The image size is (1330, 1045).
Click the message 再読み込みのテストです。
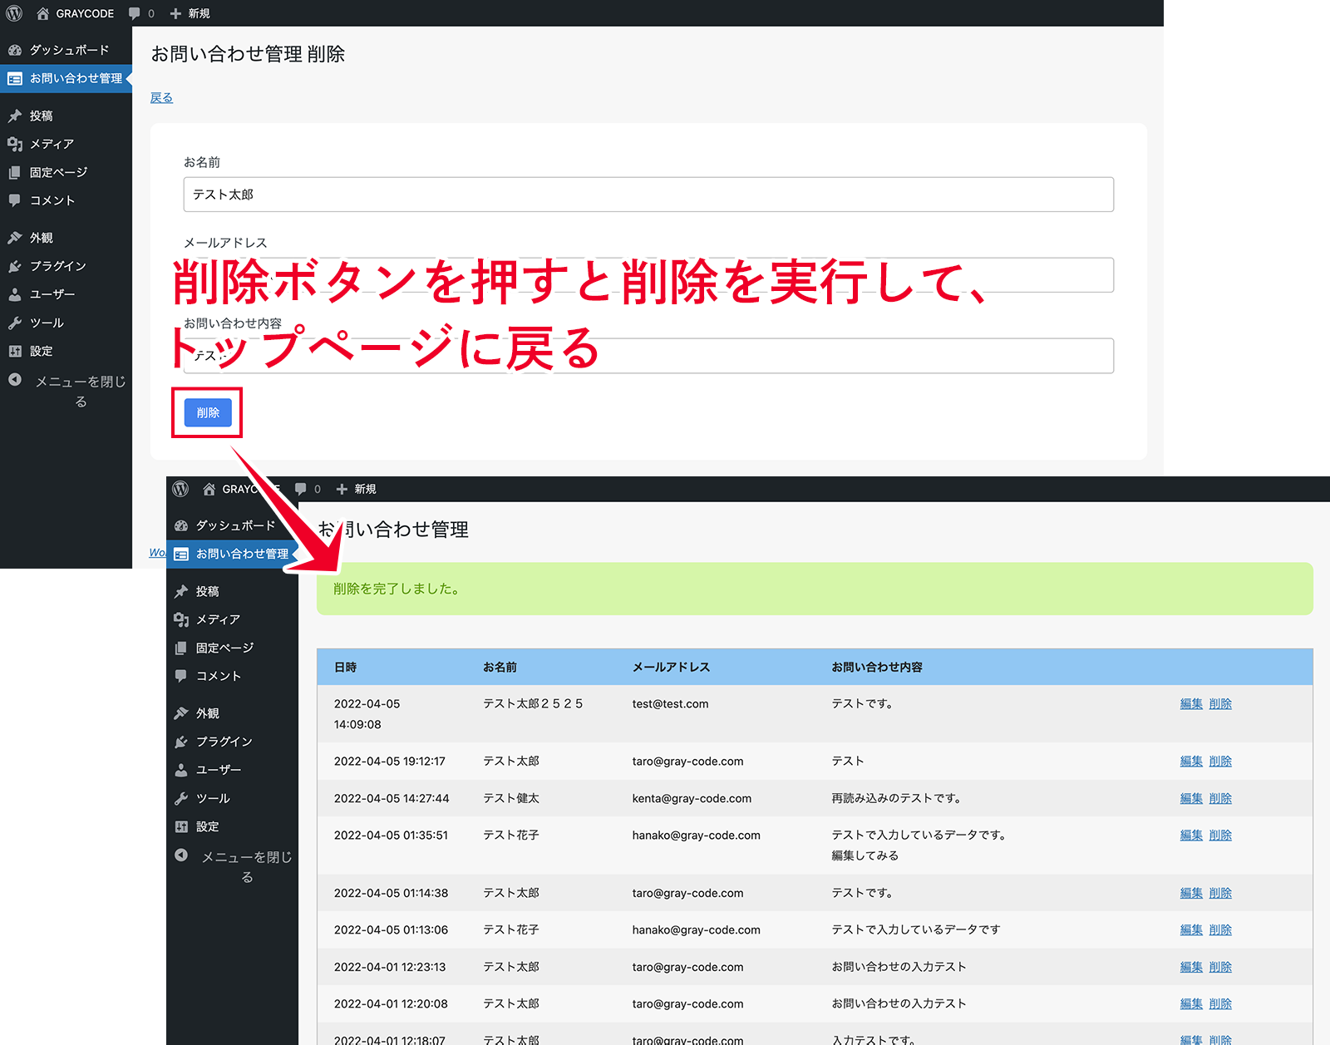point(896,798)
